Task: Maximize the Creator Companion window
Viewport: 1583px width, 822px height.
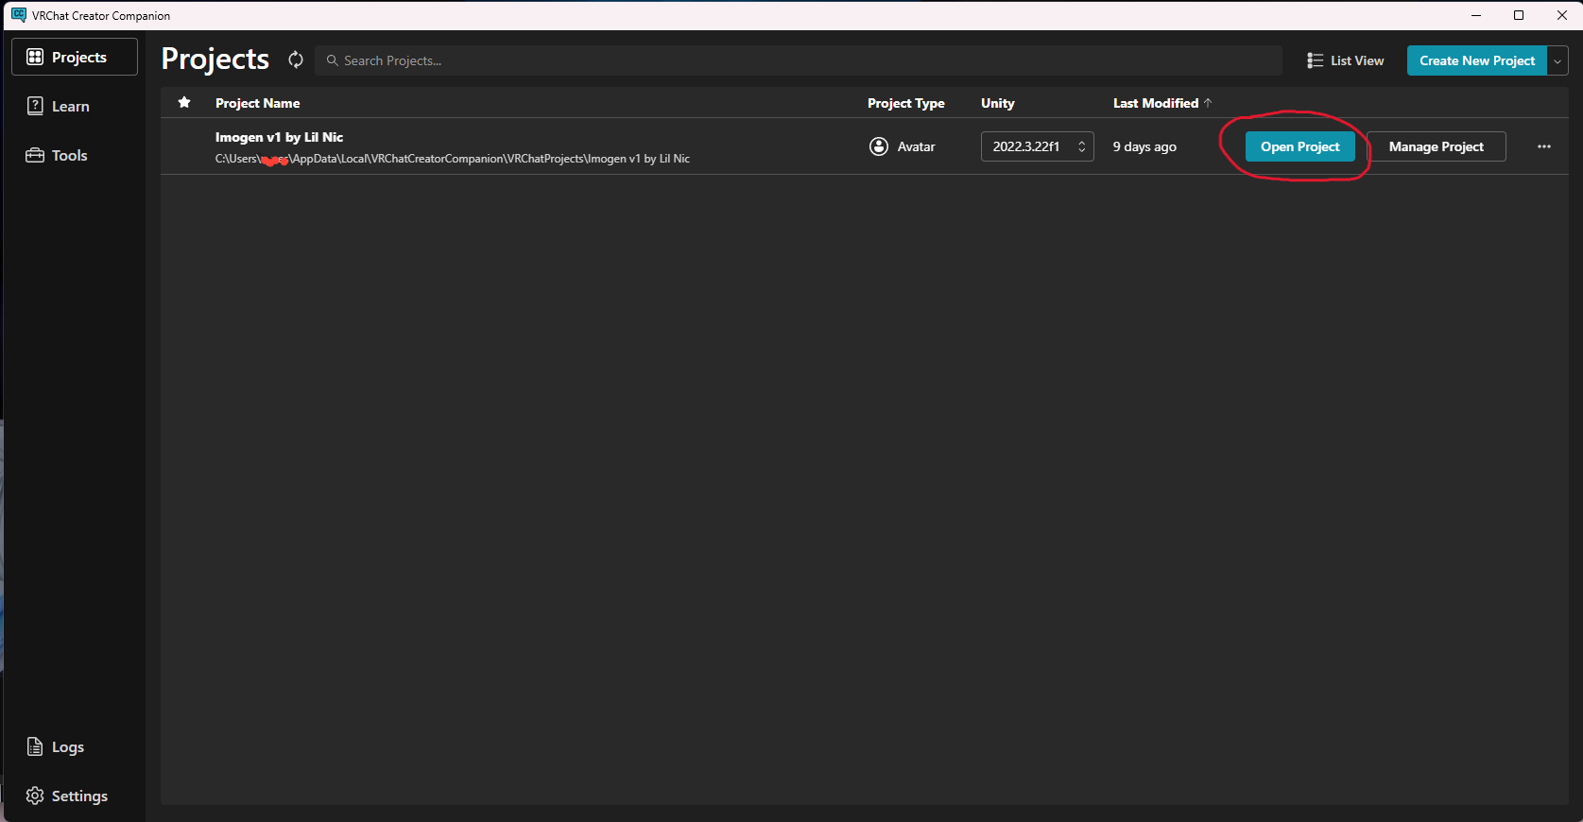Action: coord(1519,15)
